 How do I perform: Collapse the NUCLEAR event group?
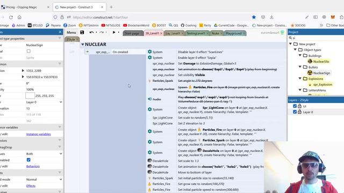point(83,44)
